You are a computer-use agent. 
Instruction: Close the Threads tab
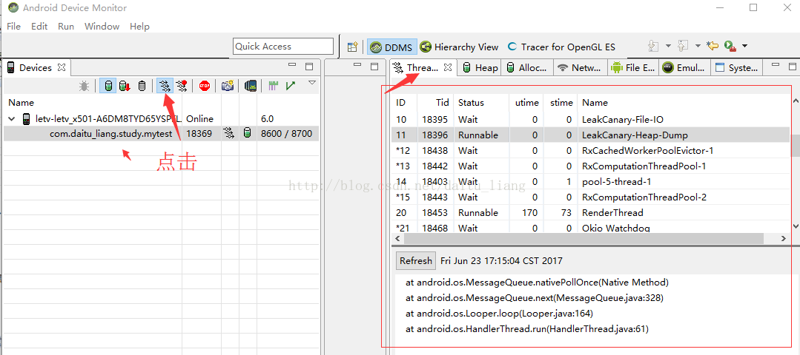pos(447,67)
